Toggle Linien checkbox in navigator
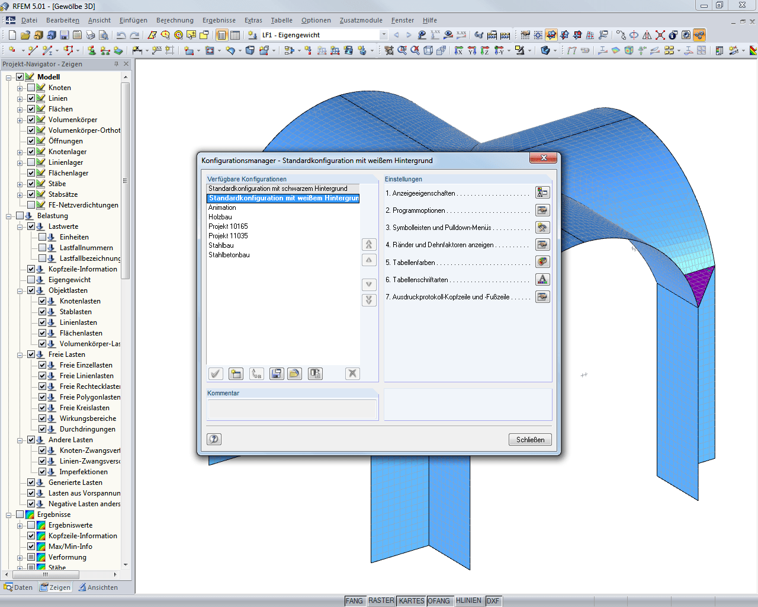758x607 pixels. 31,98
